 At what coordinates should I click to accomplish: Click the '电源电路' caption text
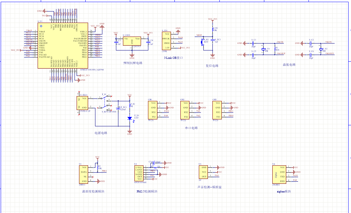[101, 133]
